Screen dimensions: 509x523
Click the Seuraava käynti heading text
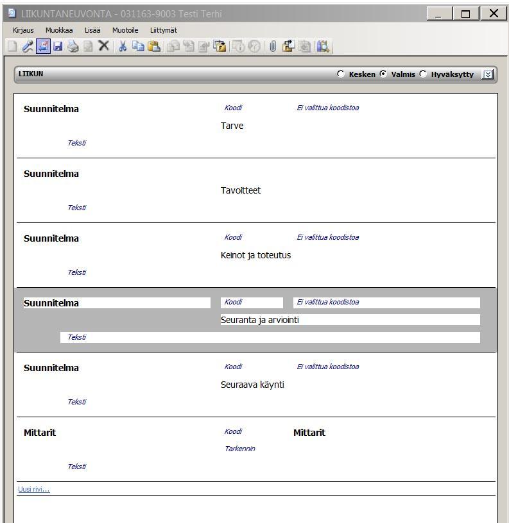[x=252, y=385]
